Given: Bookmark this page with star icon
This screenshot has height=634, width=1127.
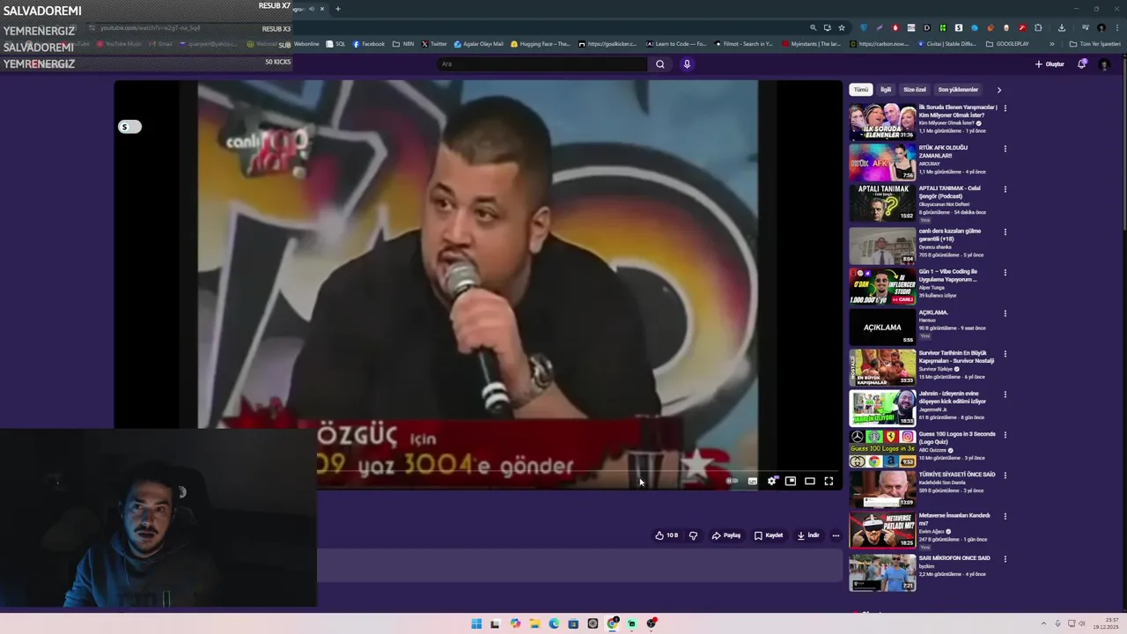Looking at the screenshot, I should (x=842, y=27).
